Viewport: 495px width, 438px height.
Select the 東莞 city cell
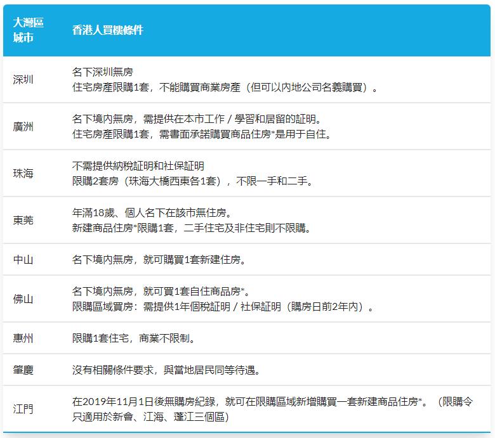23,220
